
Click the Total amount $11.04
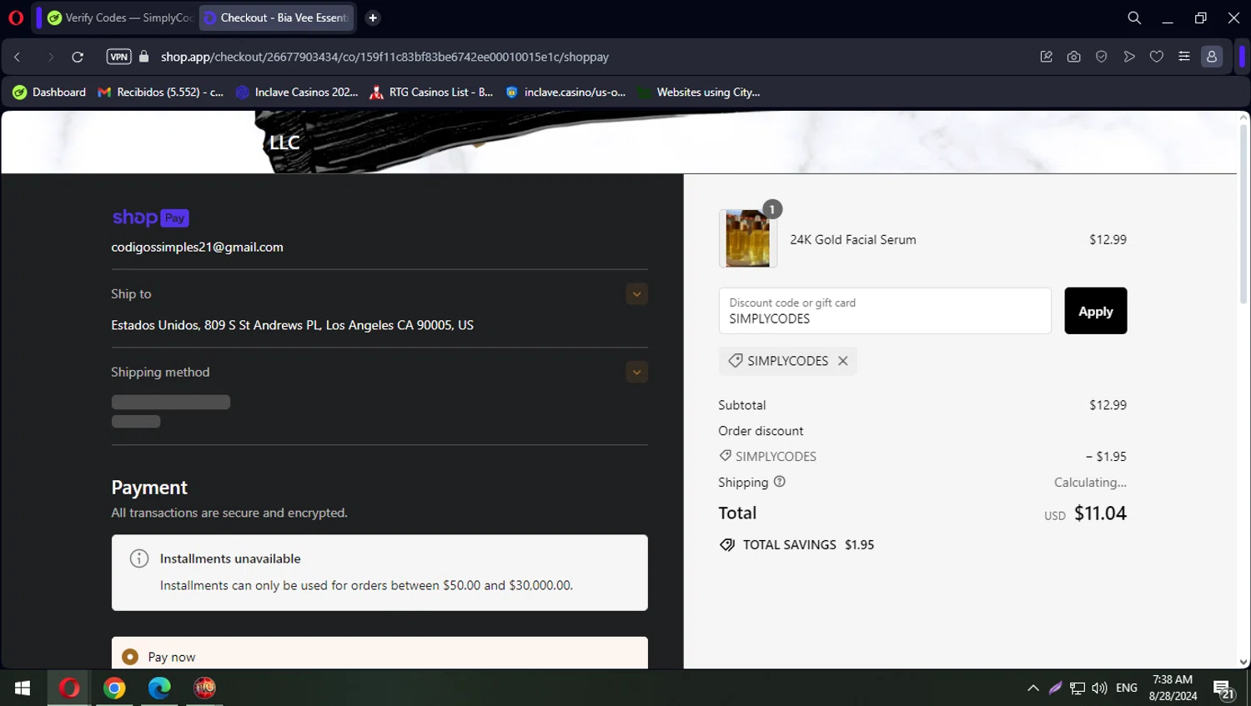pos(1101,513)
